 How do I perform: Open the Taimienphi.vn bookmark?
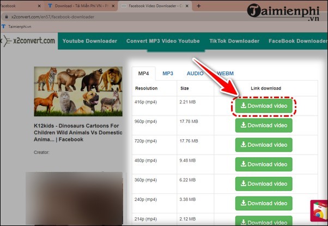(17, 27)
